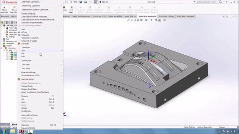239x134 pixels.
Task: Click the Save disk icon
Action: tap(81, 2)
